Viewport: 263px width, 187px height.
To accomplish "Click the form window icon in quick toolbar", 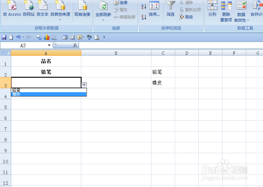I will [65, 37].
